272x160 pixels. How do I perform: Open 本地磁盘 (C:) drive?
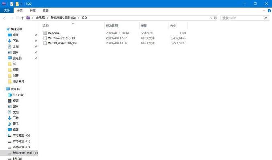coord(21,136)
